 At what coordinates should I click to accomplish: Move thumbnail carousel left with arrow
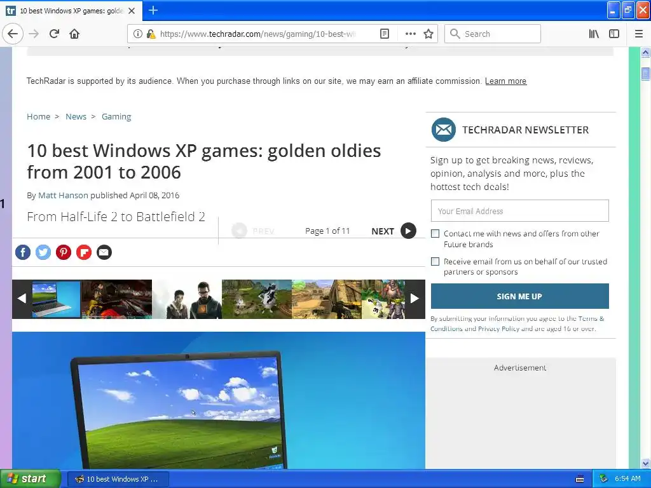(x=22, y=299)
